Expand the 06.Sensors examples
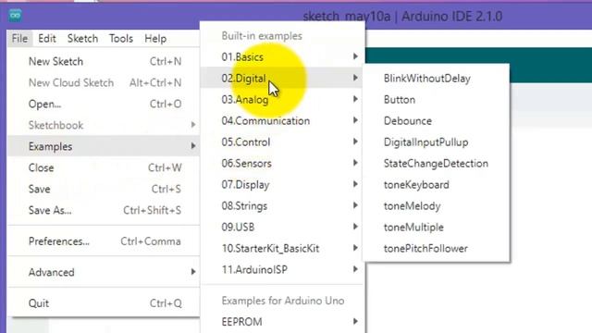Viewport: 592px width, 333px height. coord(282,163)
